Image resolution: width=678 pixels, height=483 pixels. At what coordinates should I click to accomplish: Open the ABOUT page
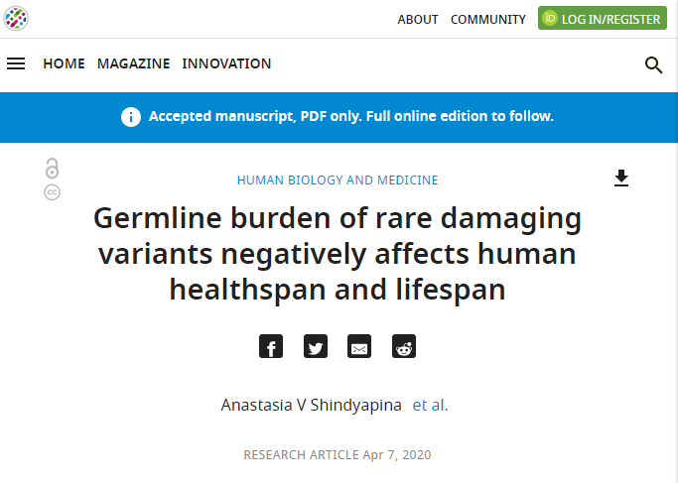[x=418, y=20]
